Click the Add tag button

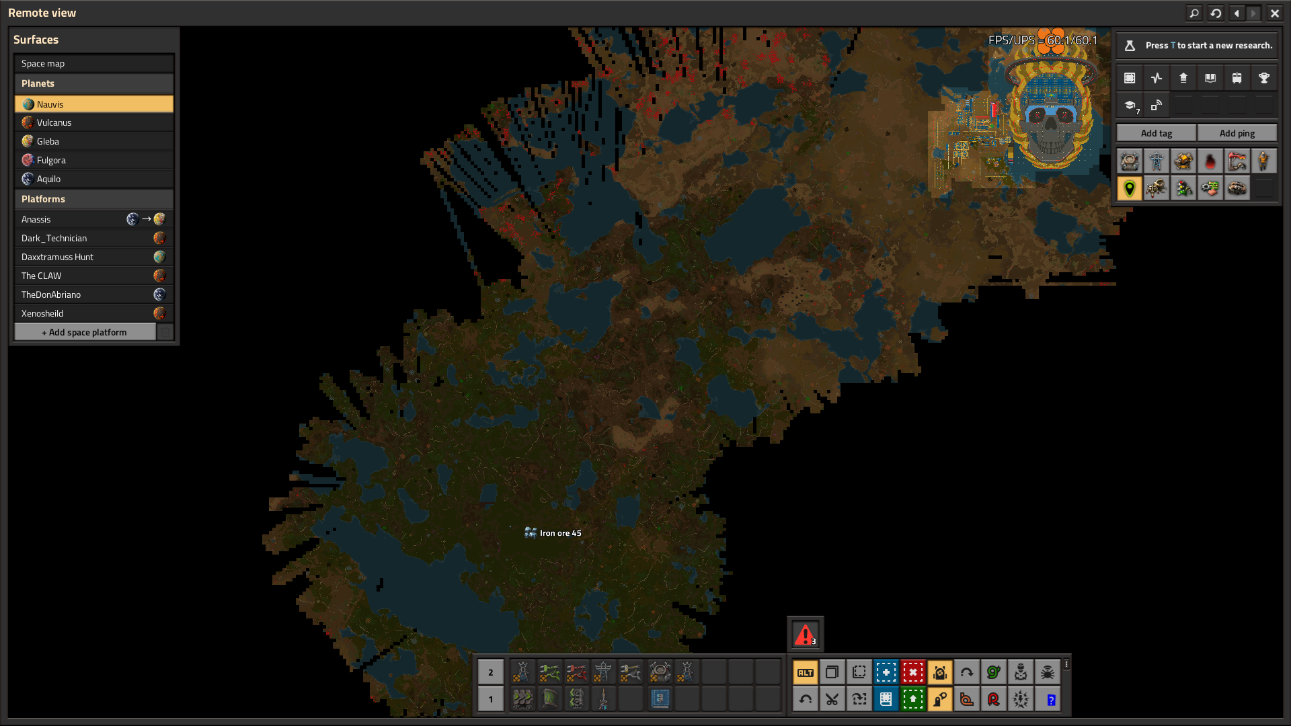[1157, 133]
